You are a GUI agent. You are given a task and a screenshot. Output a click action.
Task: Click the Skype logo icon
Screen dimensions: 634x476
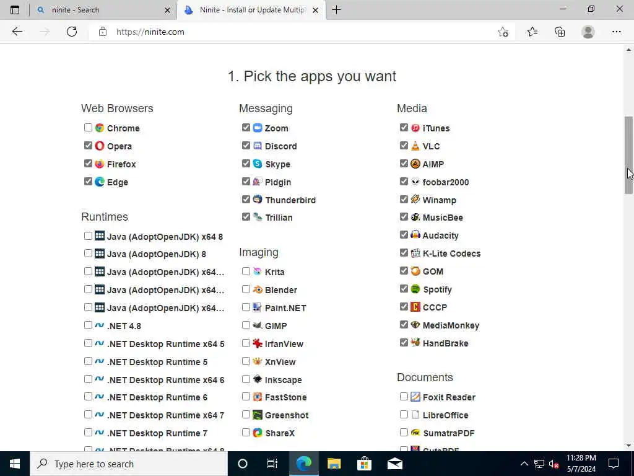[258, 164]
